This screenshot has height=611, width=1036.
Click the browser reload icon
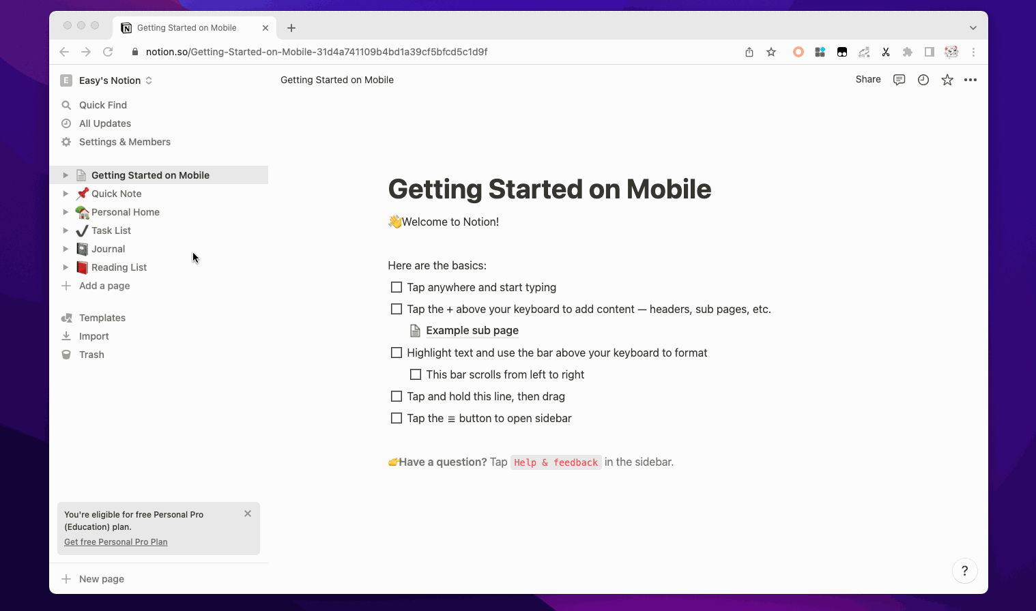(108, 52)
